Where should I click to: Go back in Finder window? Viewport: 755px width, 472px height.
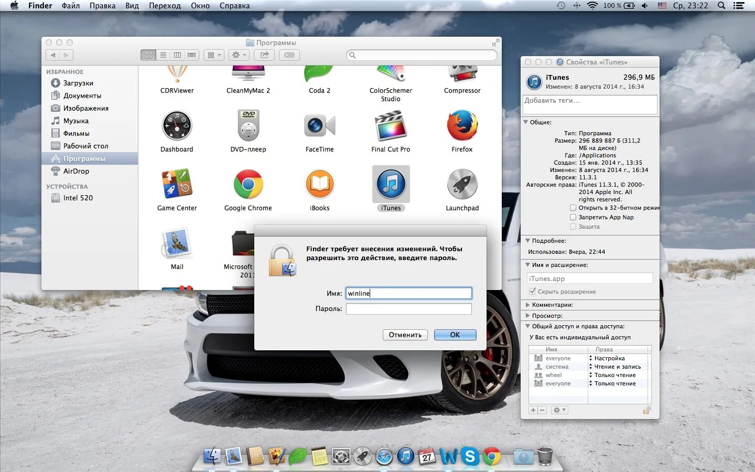[53, 55]
